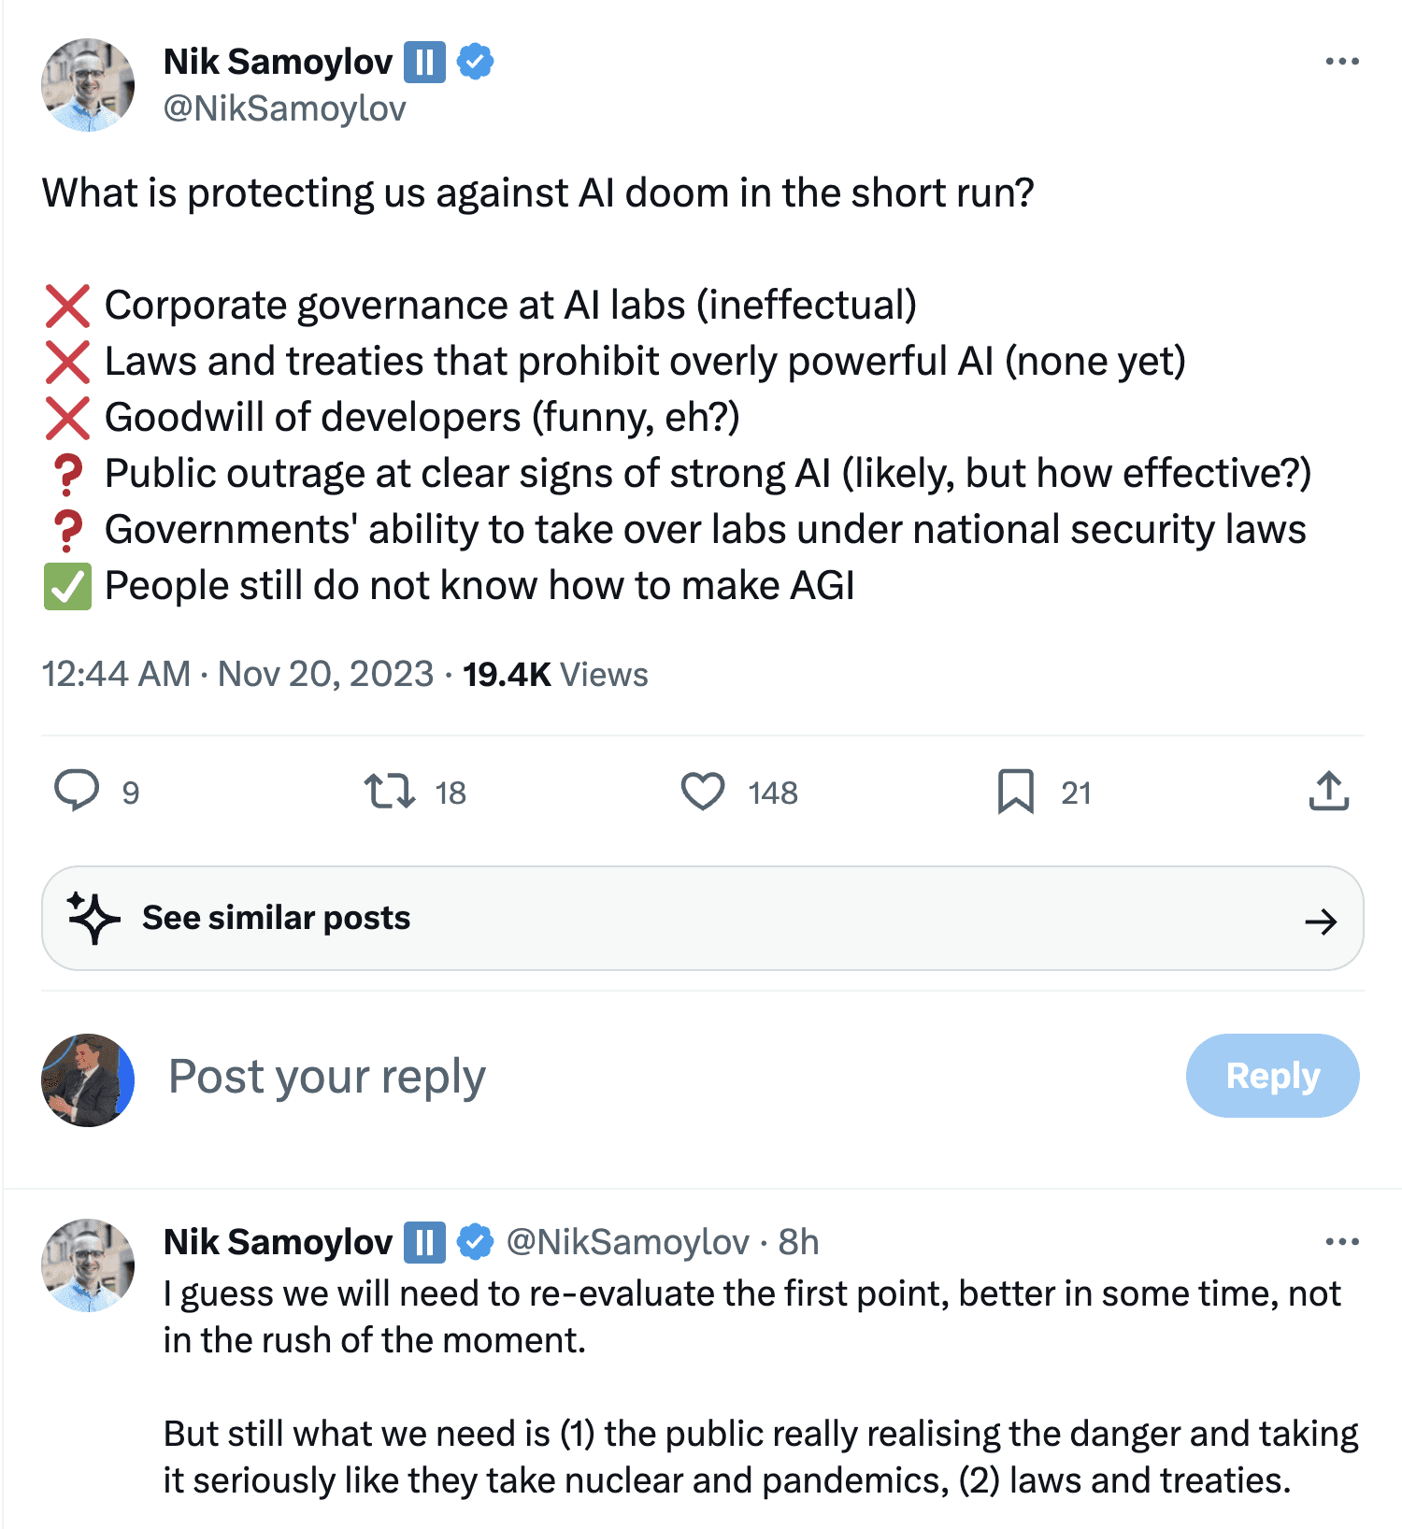1402x1529 pixels.
Task: Click the share upload icon
Action: (x=1328, y=791)
